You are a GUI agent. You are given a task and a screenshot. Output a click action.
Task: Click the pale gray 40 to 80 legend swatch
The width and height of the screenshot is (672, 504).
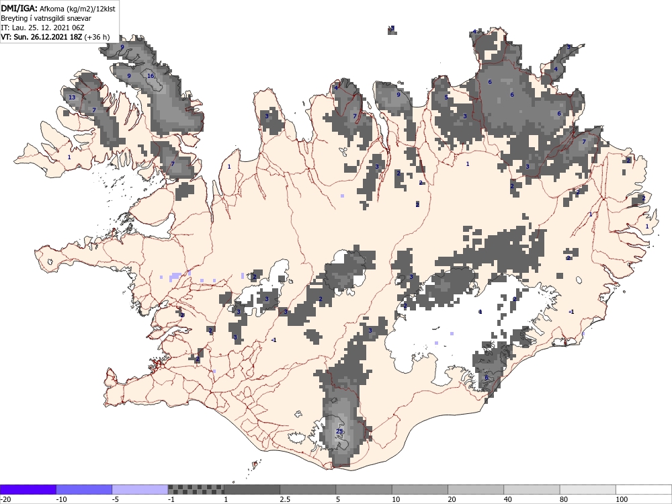pyautogui.click(x=532, y=489)
